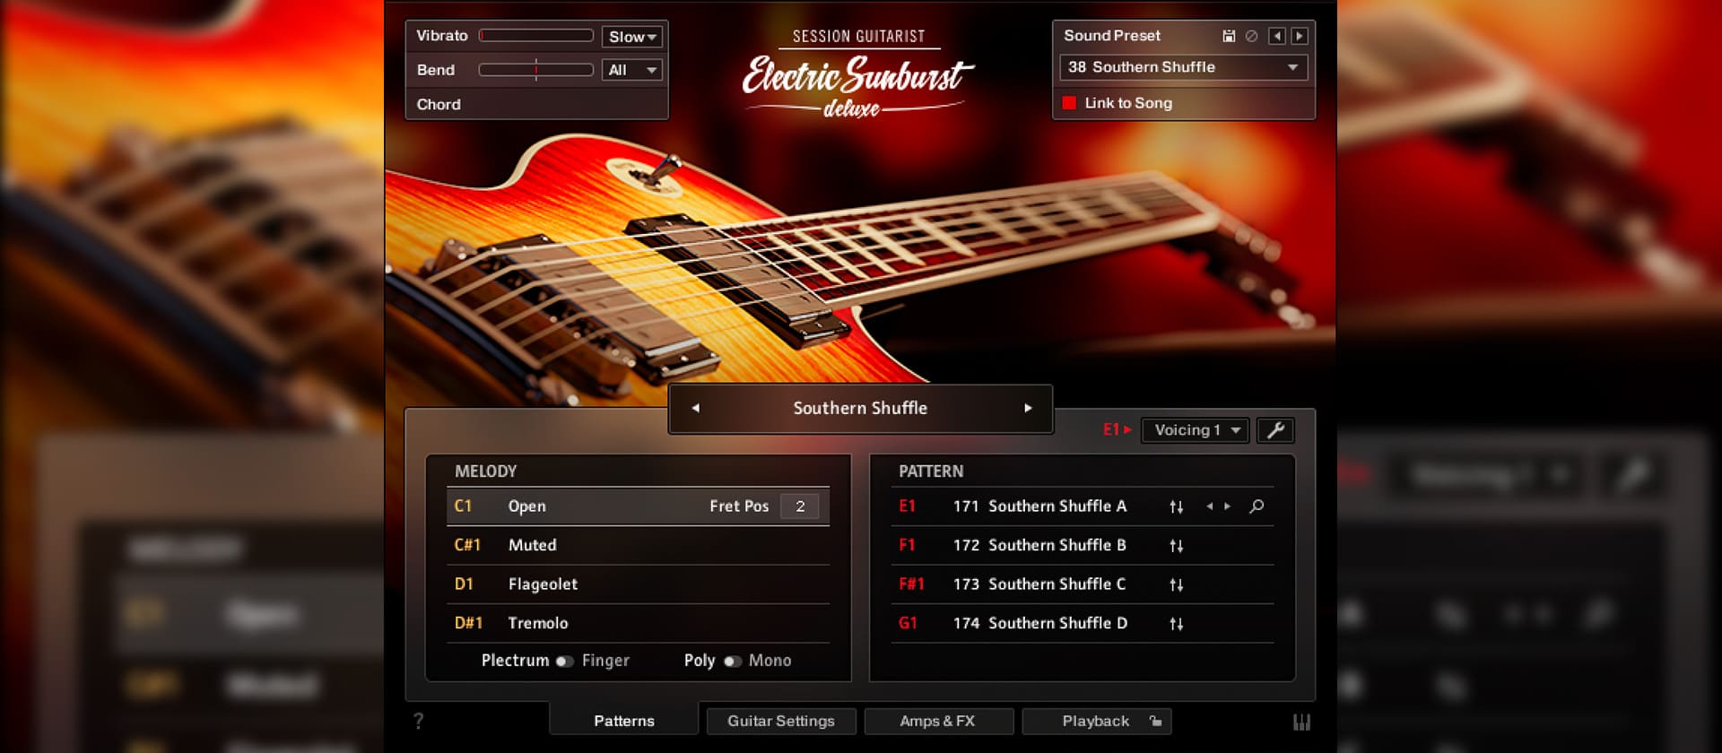Switch to the Playback tab
Image resolution: width=1722 pixels, height=753 pixels.
(x=1096, y=721)
